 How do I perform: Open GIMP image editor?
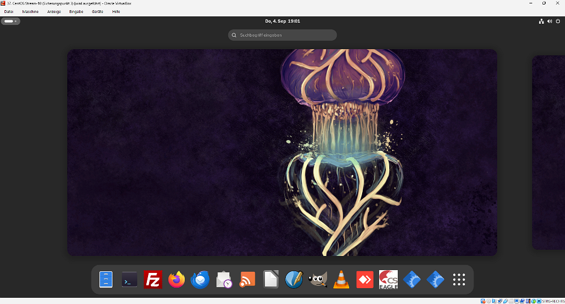(318, 280)
